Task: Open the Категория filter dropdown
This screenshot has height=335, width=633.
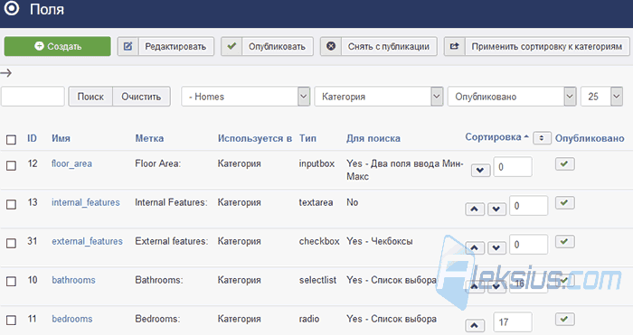Action: pyautogui.click(x=379, y=97)
